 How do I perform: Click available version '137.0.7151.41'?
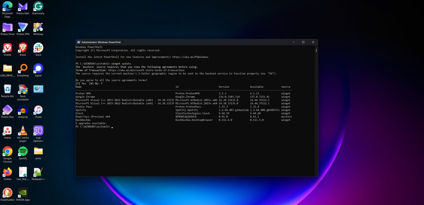click(259, 97)
